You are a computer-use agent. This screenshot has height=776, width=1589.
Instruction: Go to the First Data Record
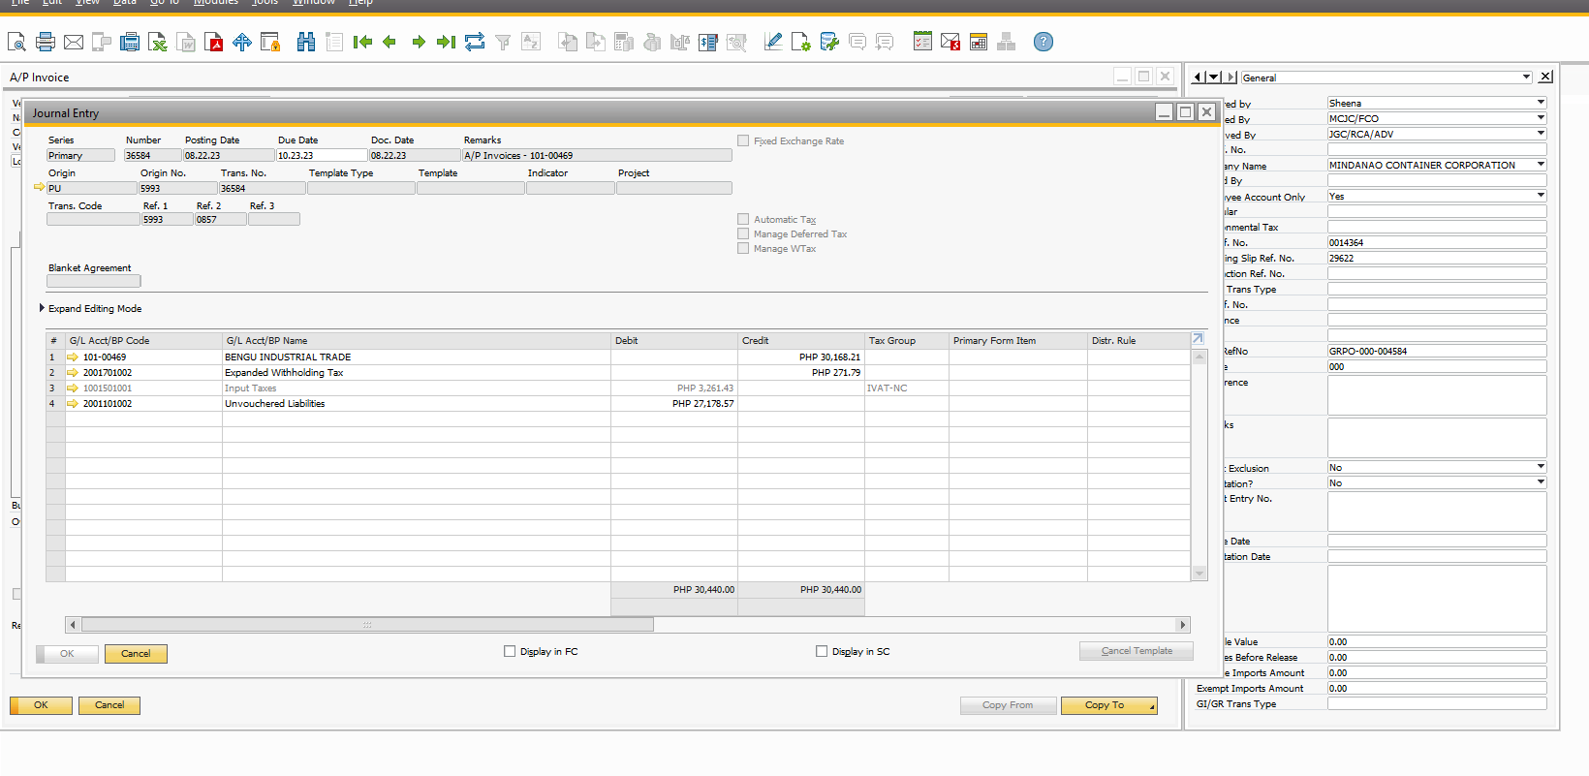(362, 42)
